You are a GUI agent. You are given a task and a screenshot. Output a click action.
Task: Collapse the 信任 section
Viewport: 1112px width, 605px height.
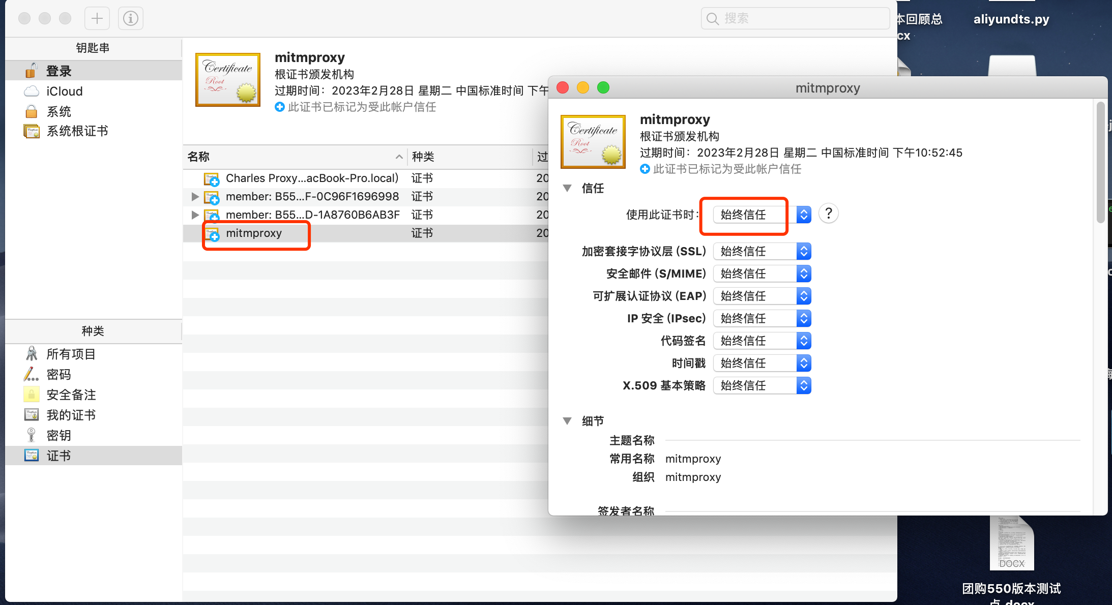(x=568, y=188)
